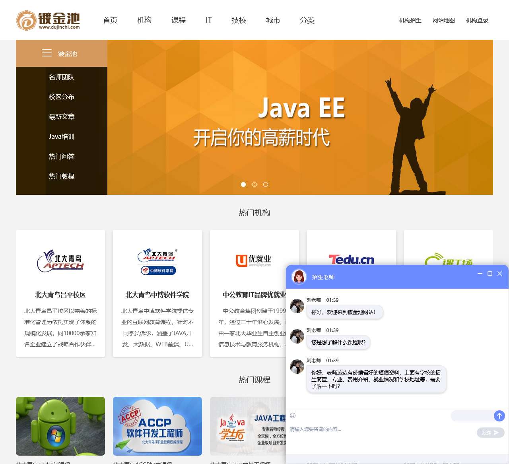Click the chat message input field
The height and width of the screenshot is (464, 509).
378,430
